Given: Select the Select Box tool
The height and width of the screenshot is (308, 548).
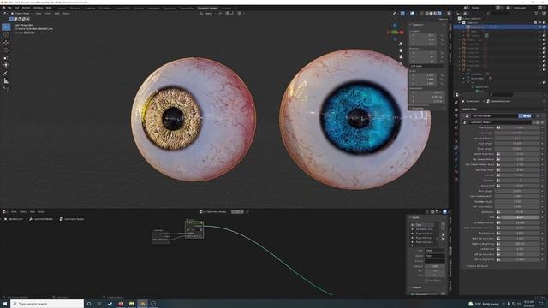Looking at the screenshot, I should pos(6,27).
